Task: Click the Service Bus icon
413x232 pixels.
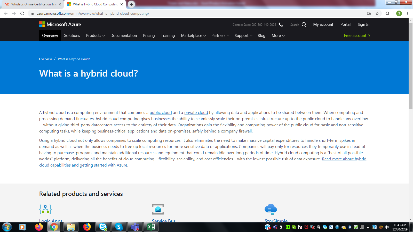Action: pos(158,209)
